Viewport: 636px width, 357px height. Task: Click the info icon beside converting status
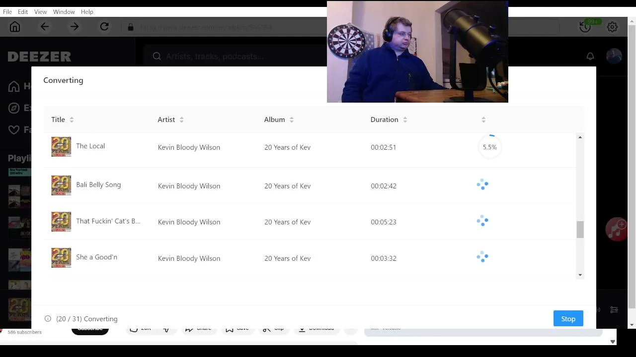coord(48,319)
